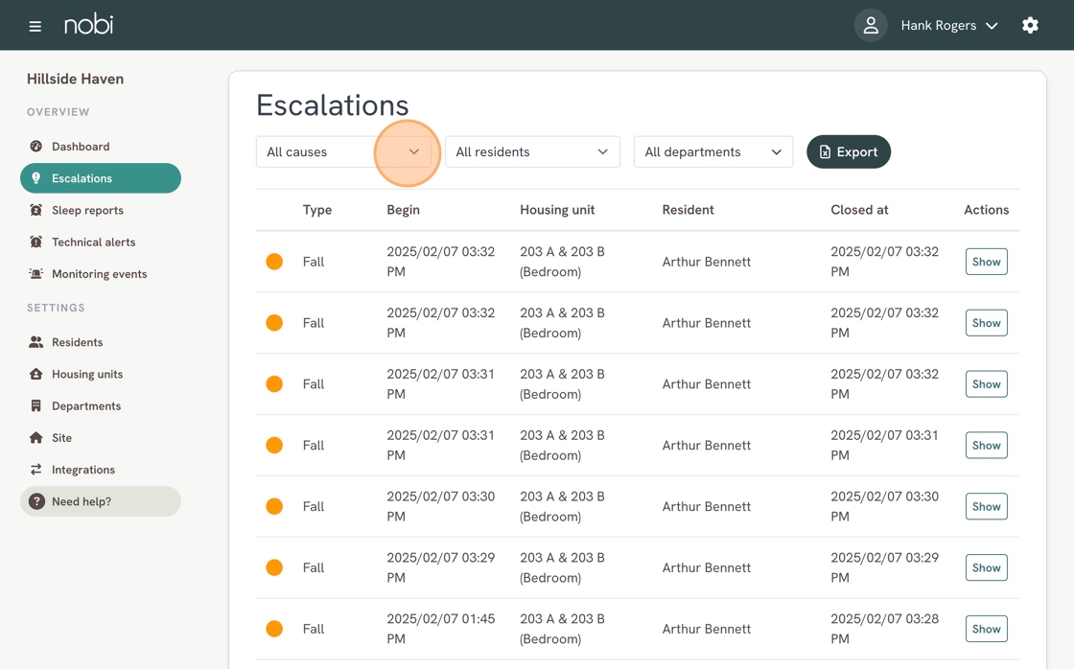Show the escalation begun 03:31, closed 03:32

point(987,384)
